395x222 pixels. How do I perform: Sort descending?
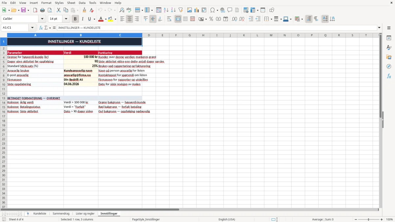coord(173,10)
